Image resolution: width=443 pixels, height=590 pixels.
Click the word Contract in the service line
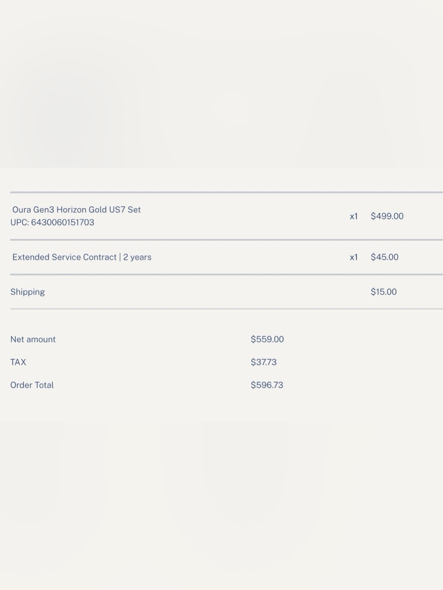pos(99,257)
